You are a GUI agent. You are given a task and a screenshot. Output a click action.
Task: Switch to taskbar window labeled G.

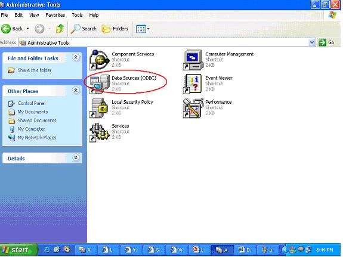point(154,250)
